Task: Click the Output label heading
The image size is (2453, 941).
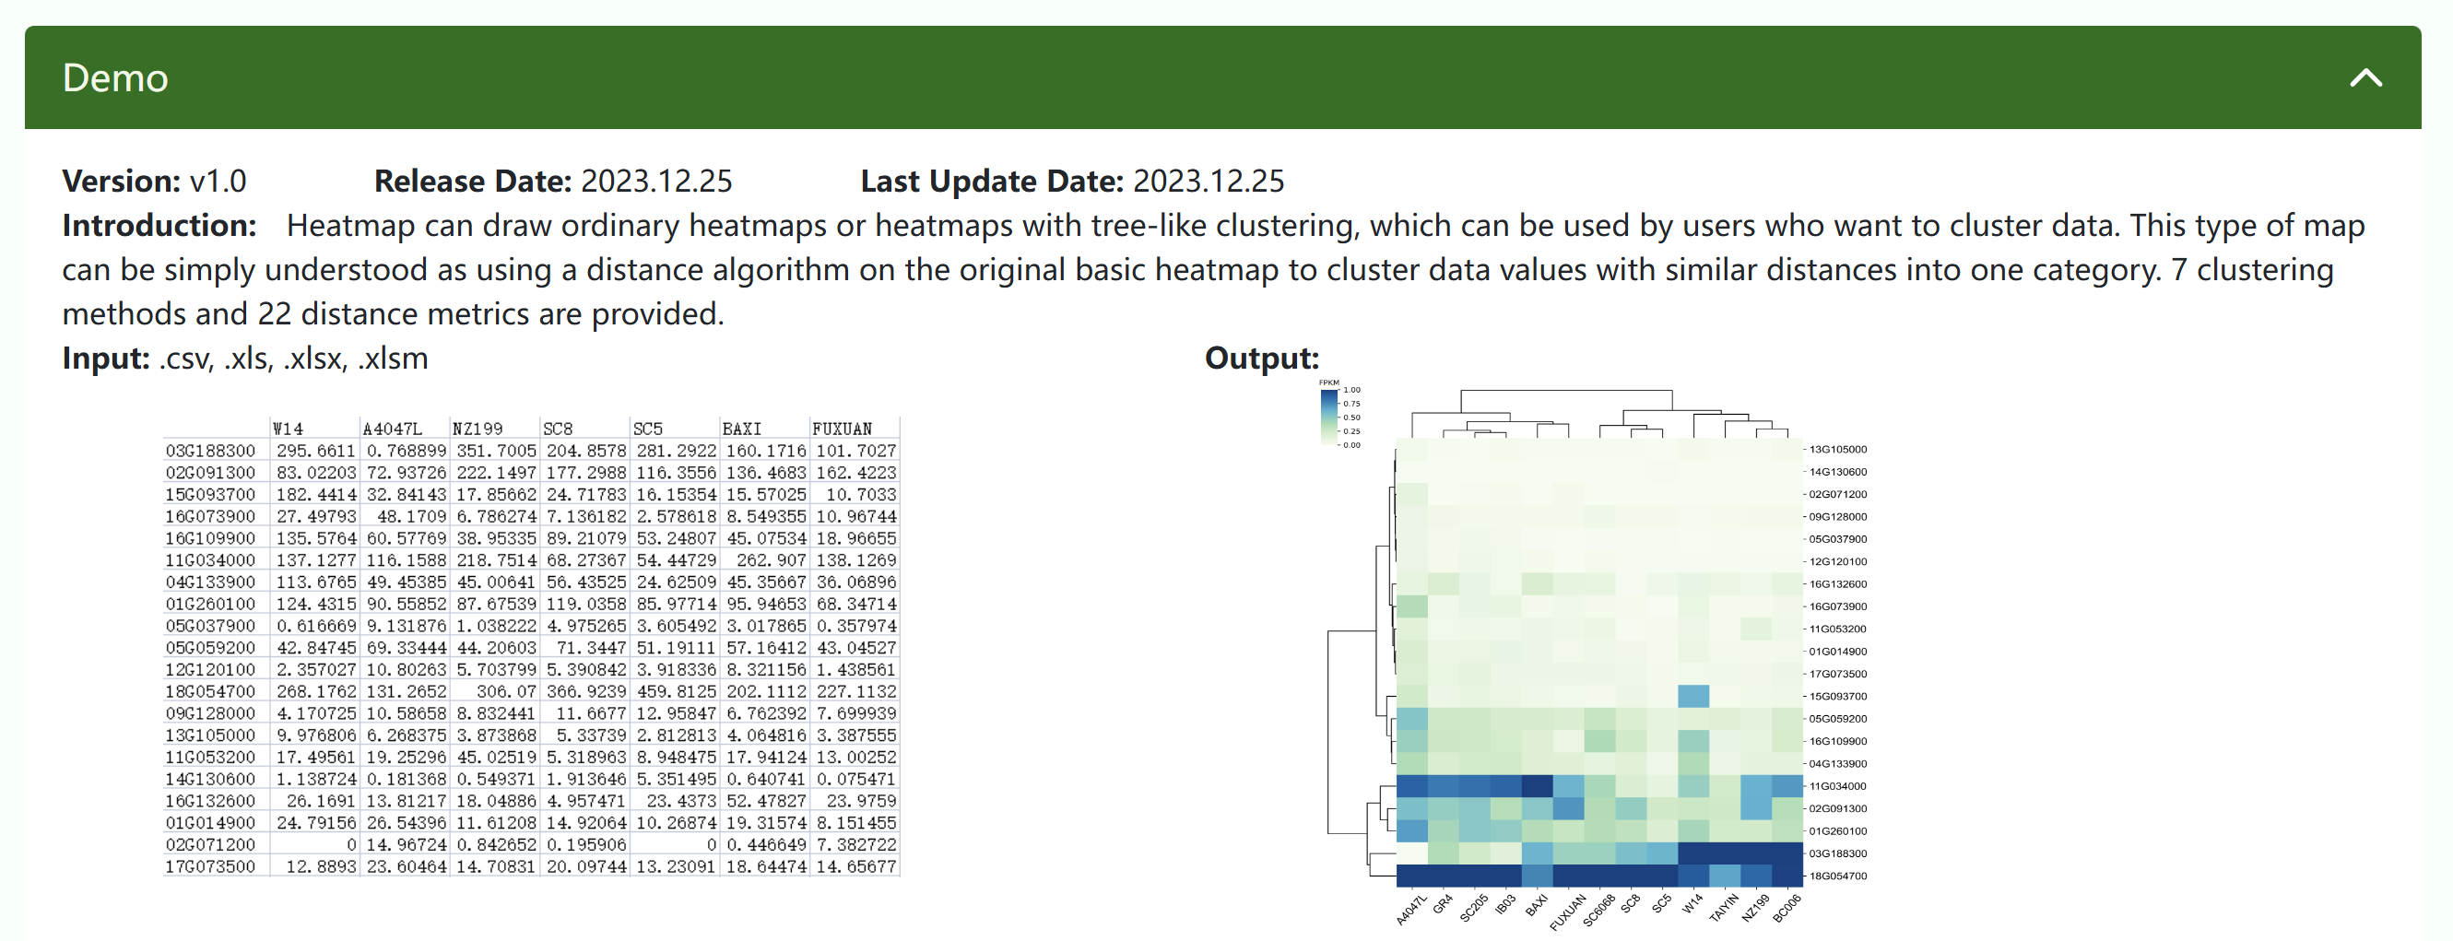Action: point(1262,359)
